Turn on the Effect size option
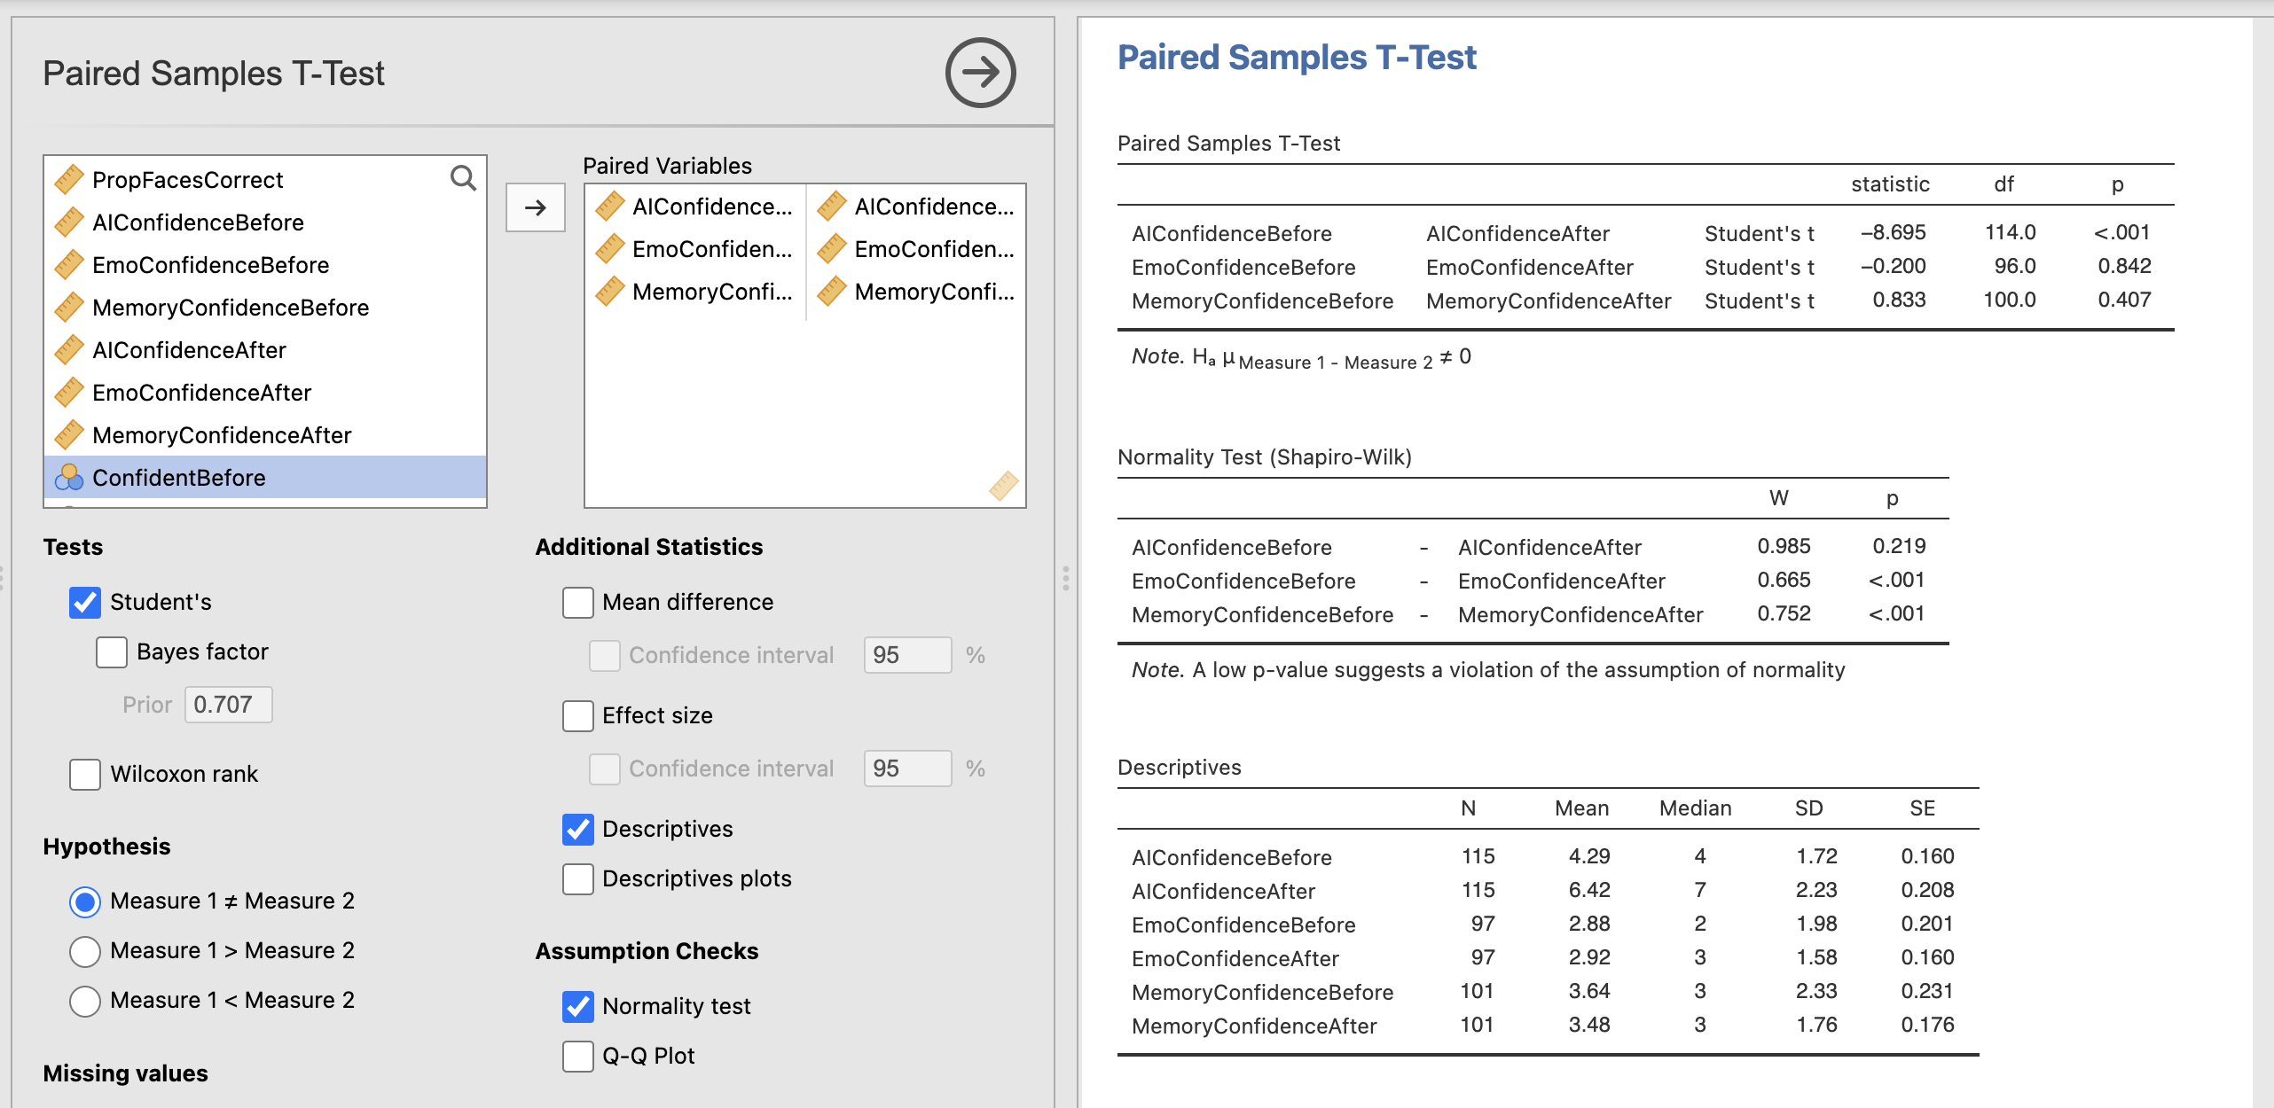This screenshot has height=1108, width=2274. pyautogui.click(x=578, y=715)
